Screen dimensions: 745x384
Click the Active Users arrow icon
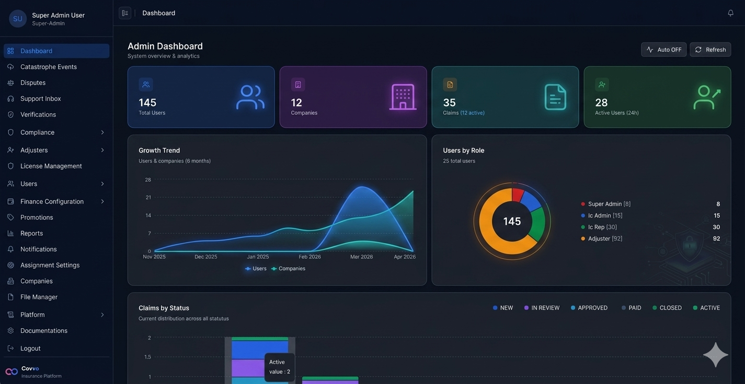(707, 97)
